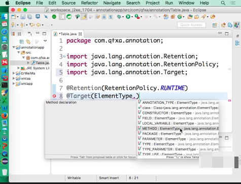This screenshot has width=241, height=184.
Task: Click the green Run play button
Action: click(128, 17)
